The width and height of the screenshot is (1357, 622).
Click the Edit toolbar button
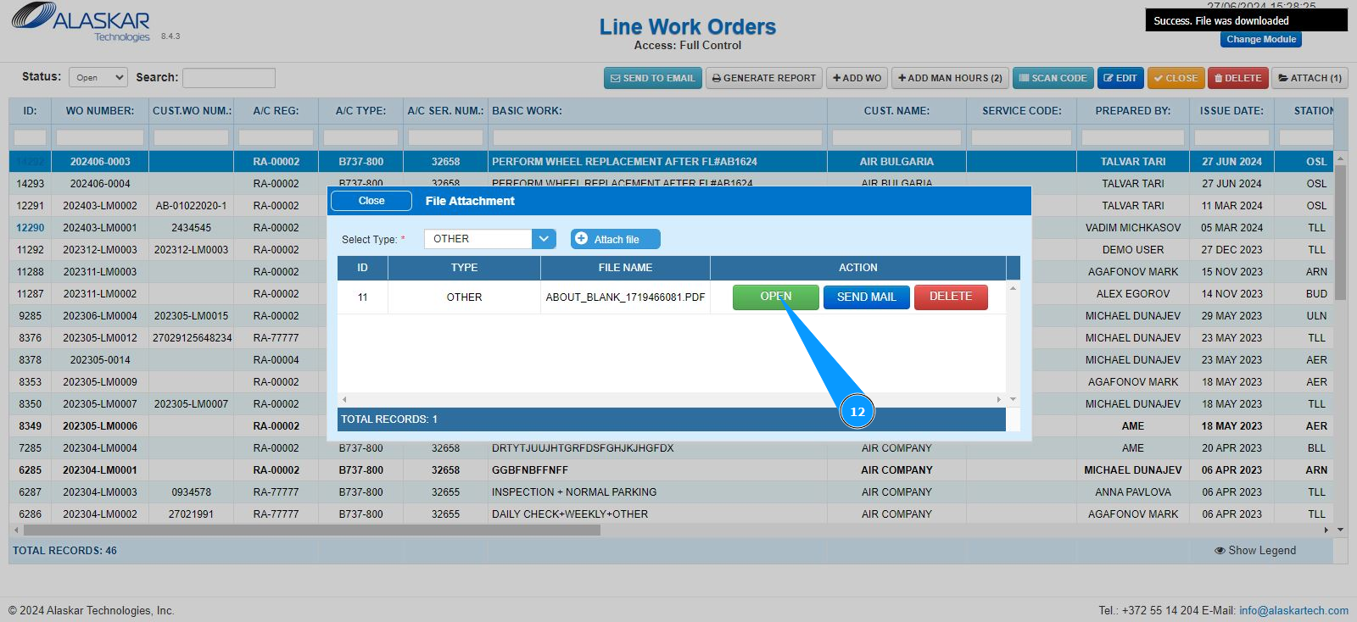1120,78
